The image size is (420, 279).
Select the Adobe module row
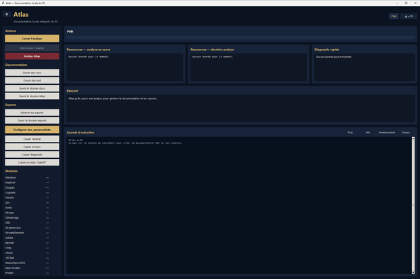pyautogui.click(x=27, y=238)
